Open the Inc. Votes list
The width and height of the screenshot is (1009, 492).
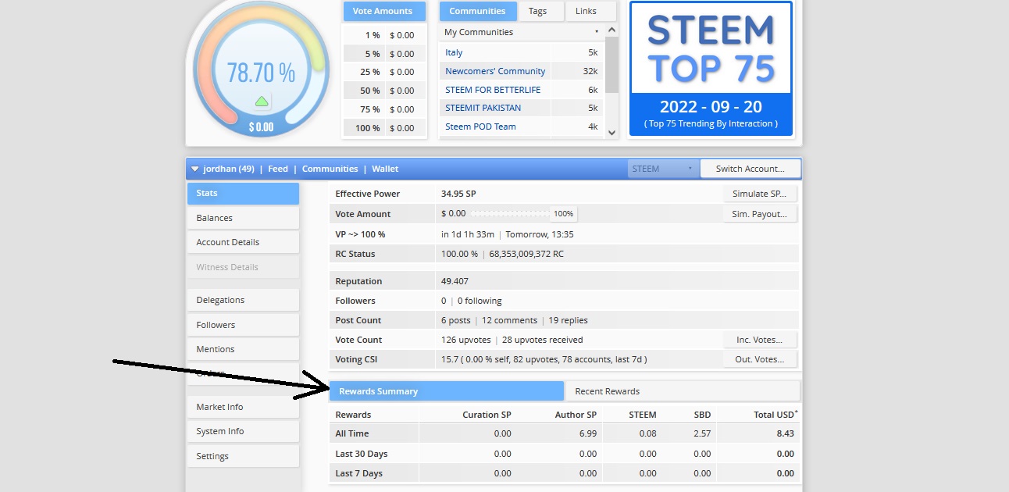[759, 340]
